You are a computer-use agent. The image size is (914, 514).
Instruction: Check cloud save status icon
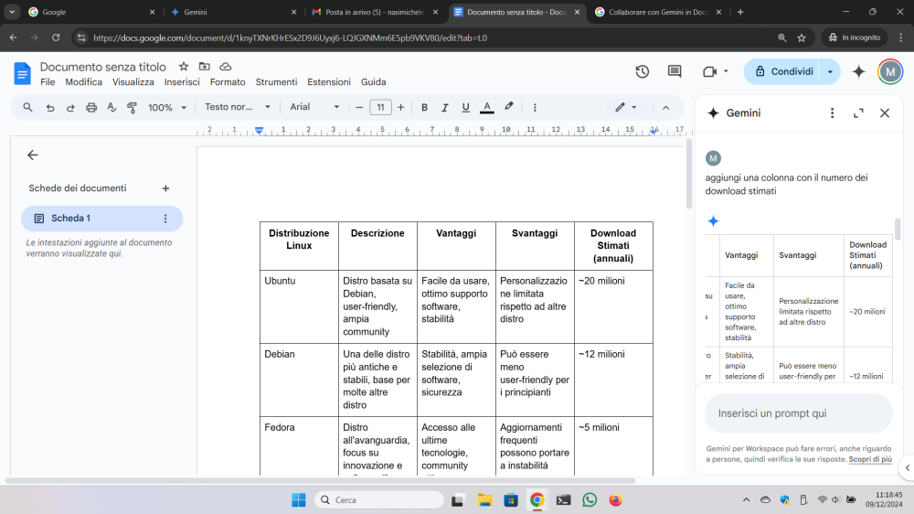(x=226, y=67)
